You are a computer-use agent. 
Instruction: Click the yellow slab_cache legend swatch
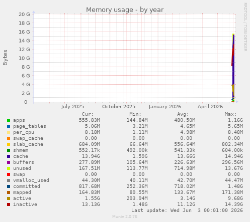[9, 144]
